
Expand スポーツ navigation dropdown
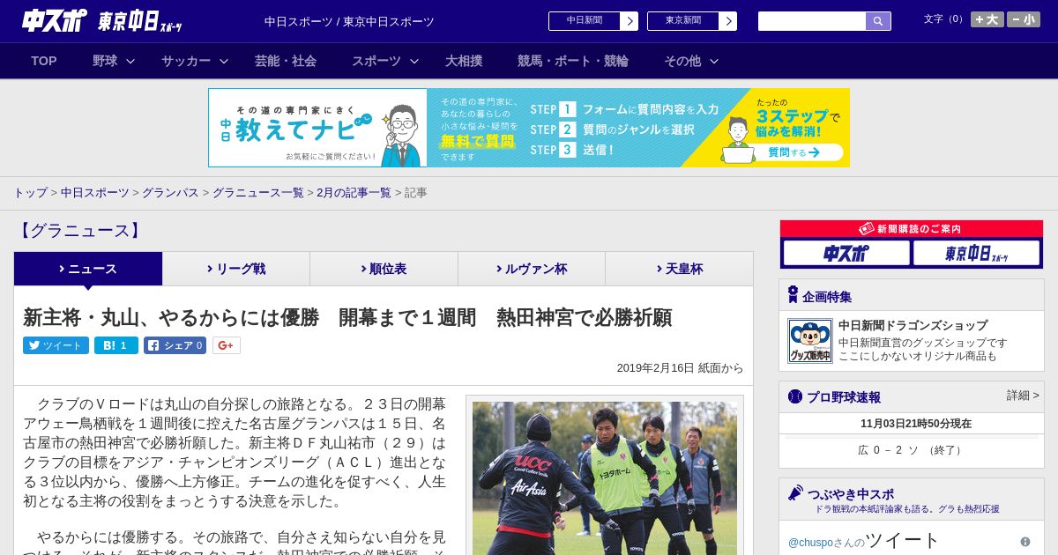(385, 61)
